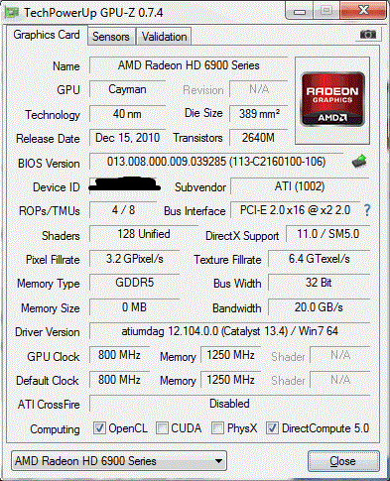The image size is (390, 481).
Task: Click the camera screenshot icon
Action: click(x=368, y=34)
